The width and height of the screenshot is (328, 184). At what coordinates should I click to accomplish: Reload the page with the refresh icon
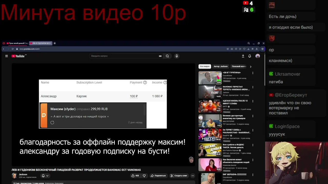point(13,49)
